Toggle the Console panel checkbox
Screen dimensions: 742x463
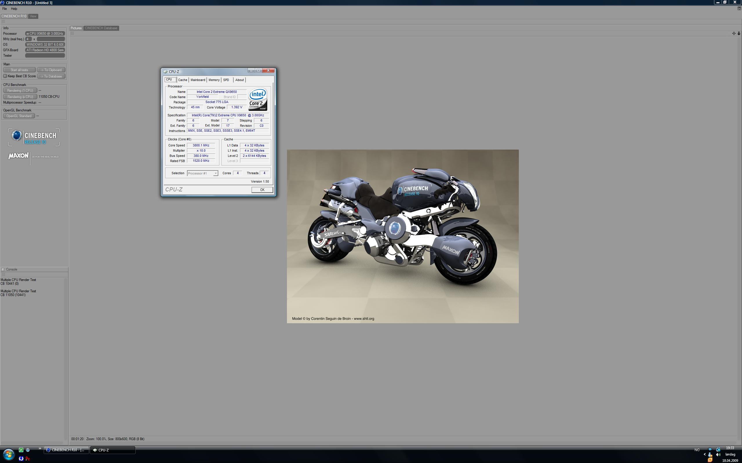[x=3, y=269]
